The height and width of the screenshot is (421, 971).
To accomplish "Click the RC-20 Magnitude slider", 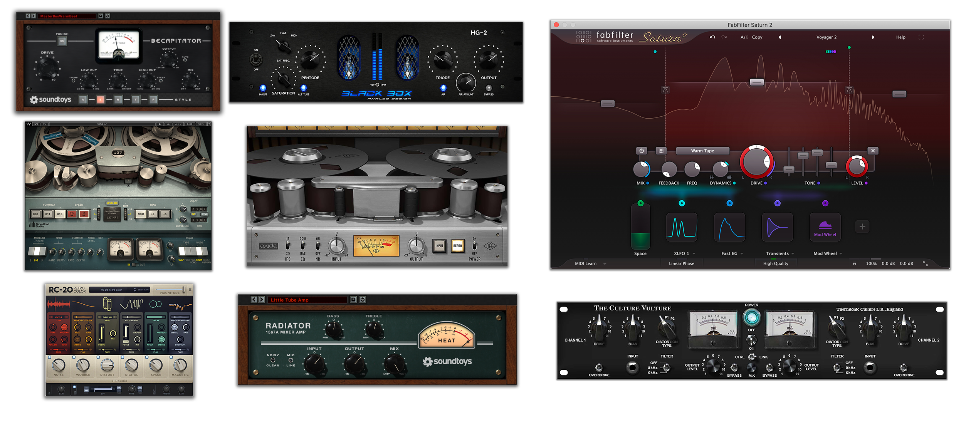I will point(170,289).
